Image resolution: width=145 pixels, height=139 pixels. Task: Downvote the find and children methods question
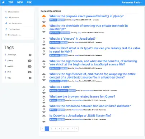click(x=44, y=112)
